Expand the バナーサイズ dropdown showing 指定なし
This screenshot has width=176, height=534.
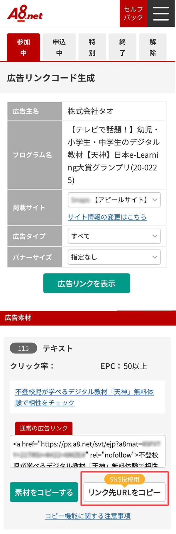114,257
